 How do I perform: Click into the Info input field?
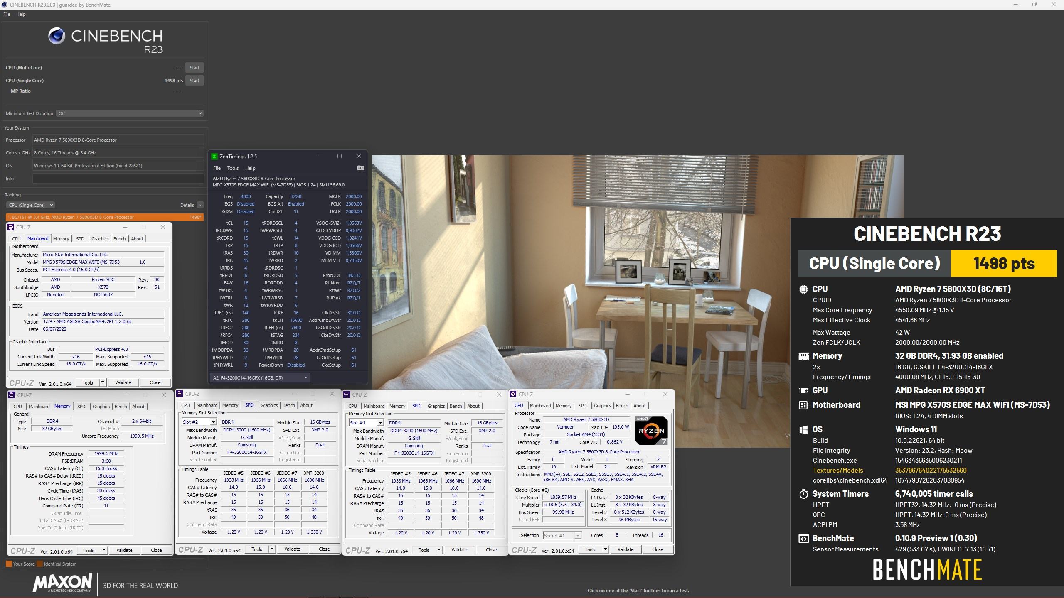pos(118,179)
